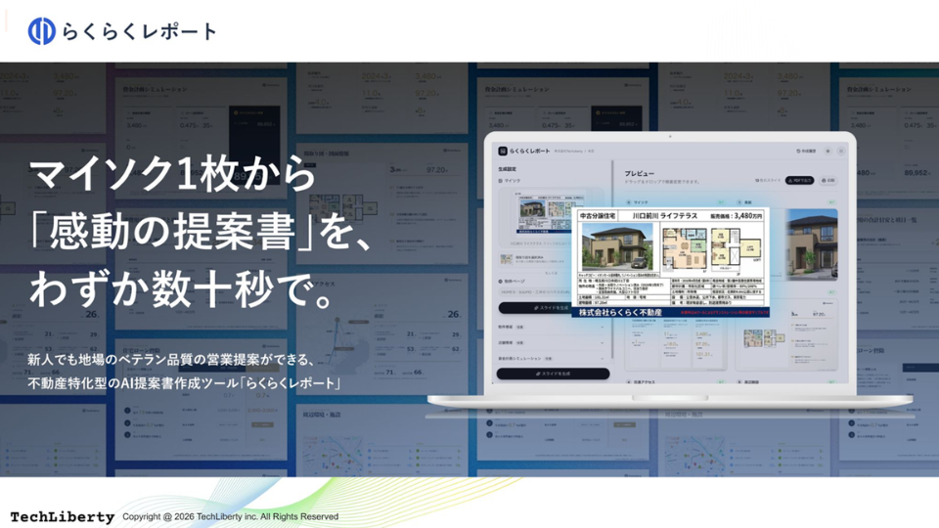This screenshot has height=528, width=939.
Task: Expand the 物件情報 section chevron
Action: (x=602, y=327)
